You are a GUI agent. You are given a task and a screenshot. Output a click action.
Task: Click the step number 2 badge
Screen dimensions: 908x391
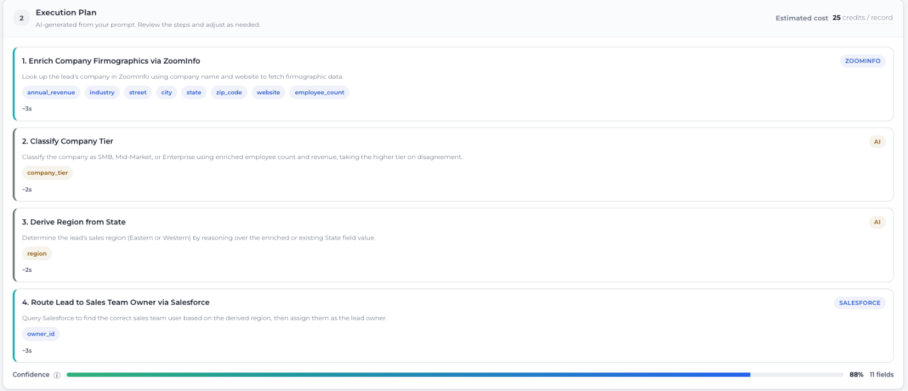[21, 18]
